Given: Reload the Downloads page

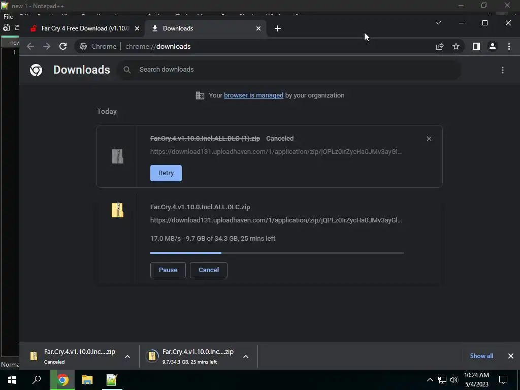Looking at the screenshot, I should click(63, 46).
